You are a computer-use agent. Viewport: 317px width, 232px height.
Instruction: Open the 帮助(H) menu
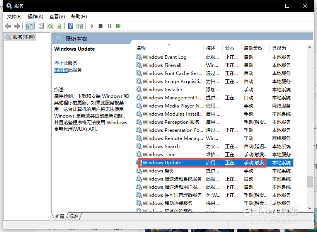(79, 17)
